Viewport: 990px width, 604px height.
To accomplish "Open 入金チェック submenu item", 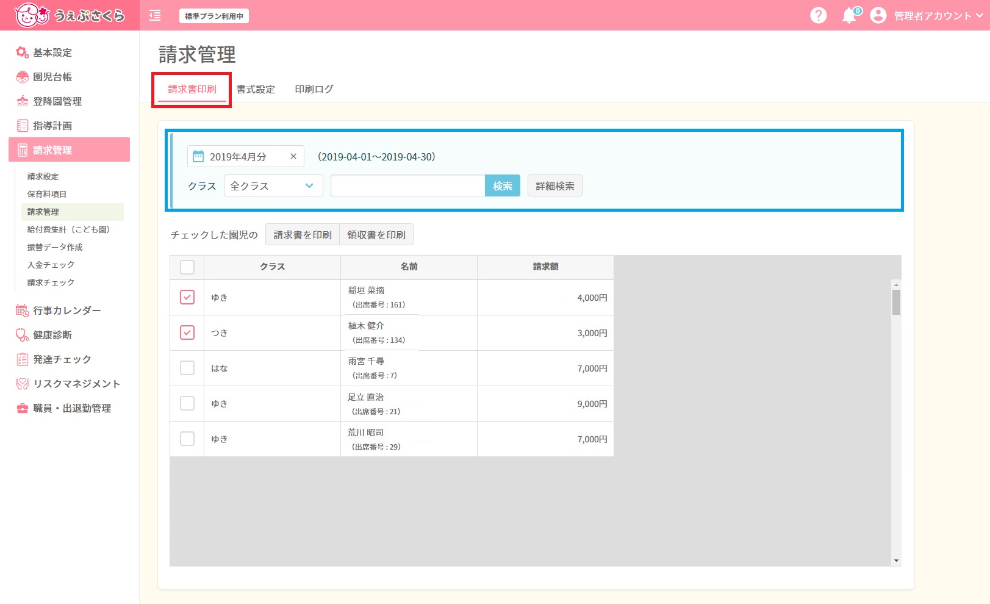I will (x=51, y=265).
